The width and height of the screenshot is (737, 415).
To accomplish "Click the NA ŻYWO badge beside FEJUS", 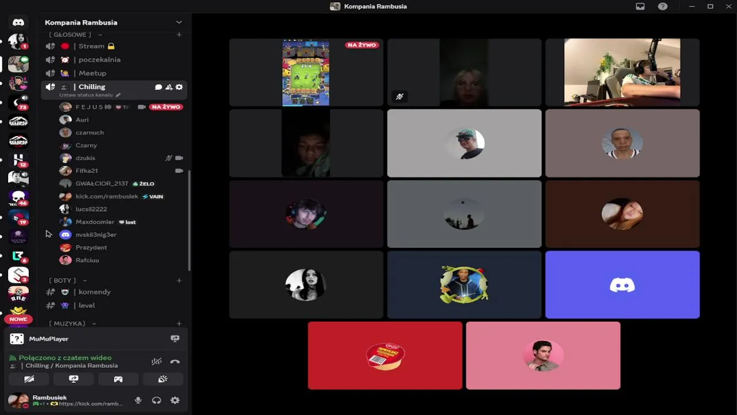I will click(166, 107).
